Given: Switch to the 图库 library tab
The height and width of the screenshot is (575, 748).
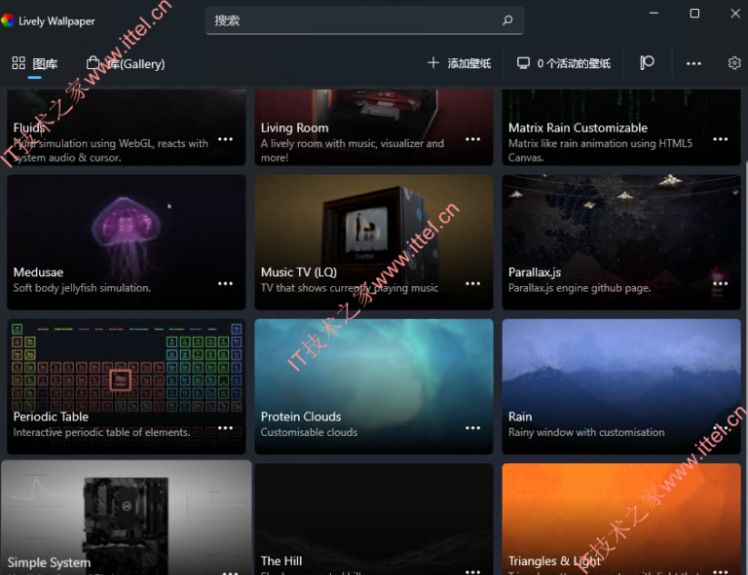Looking at the screenshot, I should pos(35,64).
